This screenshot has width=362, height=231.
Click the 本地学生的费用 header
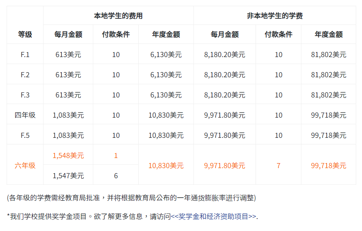[118, 16]
